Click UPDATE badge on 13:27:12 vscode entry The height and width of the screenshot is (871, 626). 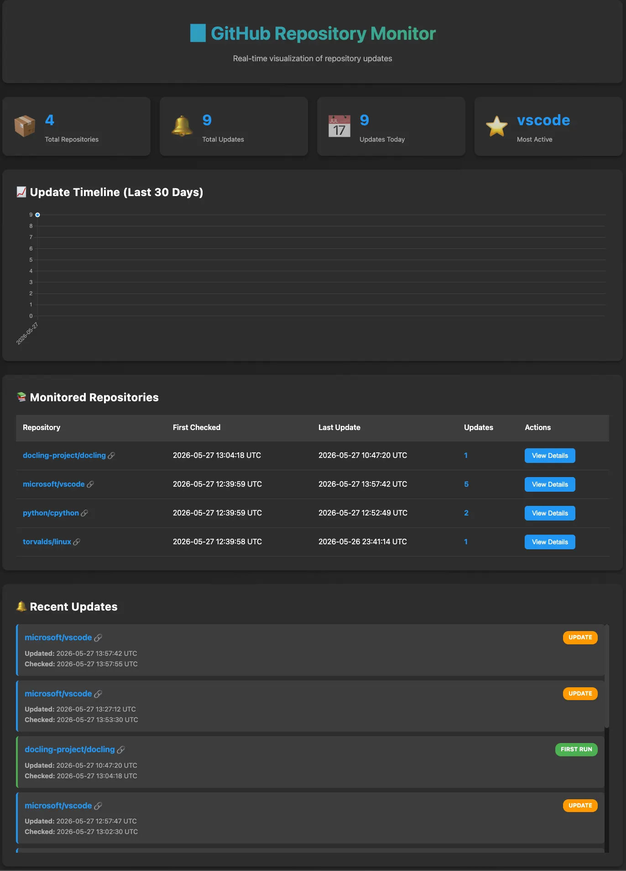tap(580, 694)
